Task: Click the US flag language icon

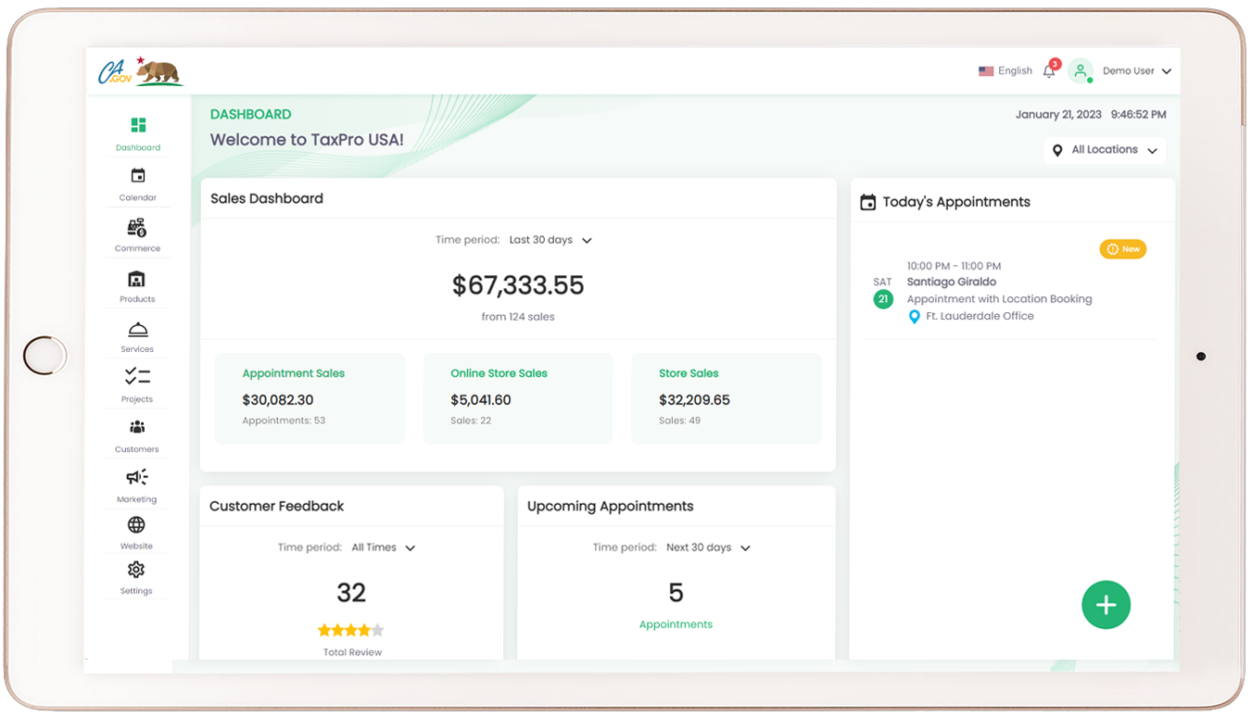Action: click(x=986, y=71)
